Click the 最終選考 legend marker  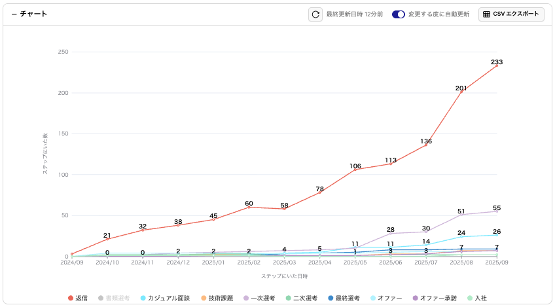pyautogui.click(x=331, y=298)
